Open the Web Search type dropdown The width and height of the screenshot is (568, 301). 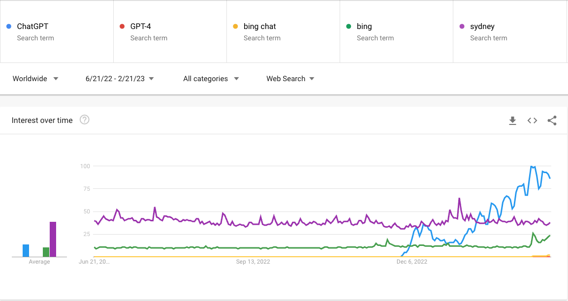[290, 79]
